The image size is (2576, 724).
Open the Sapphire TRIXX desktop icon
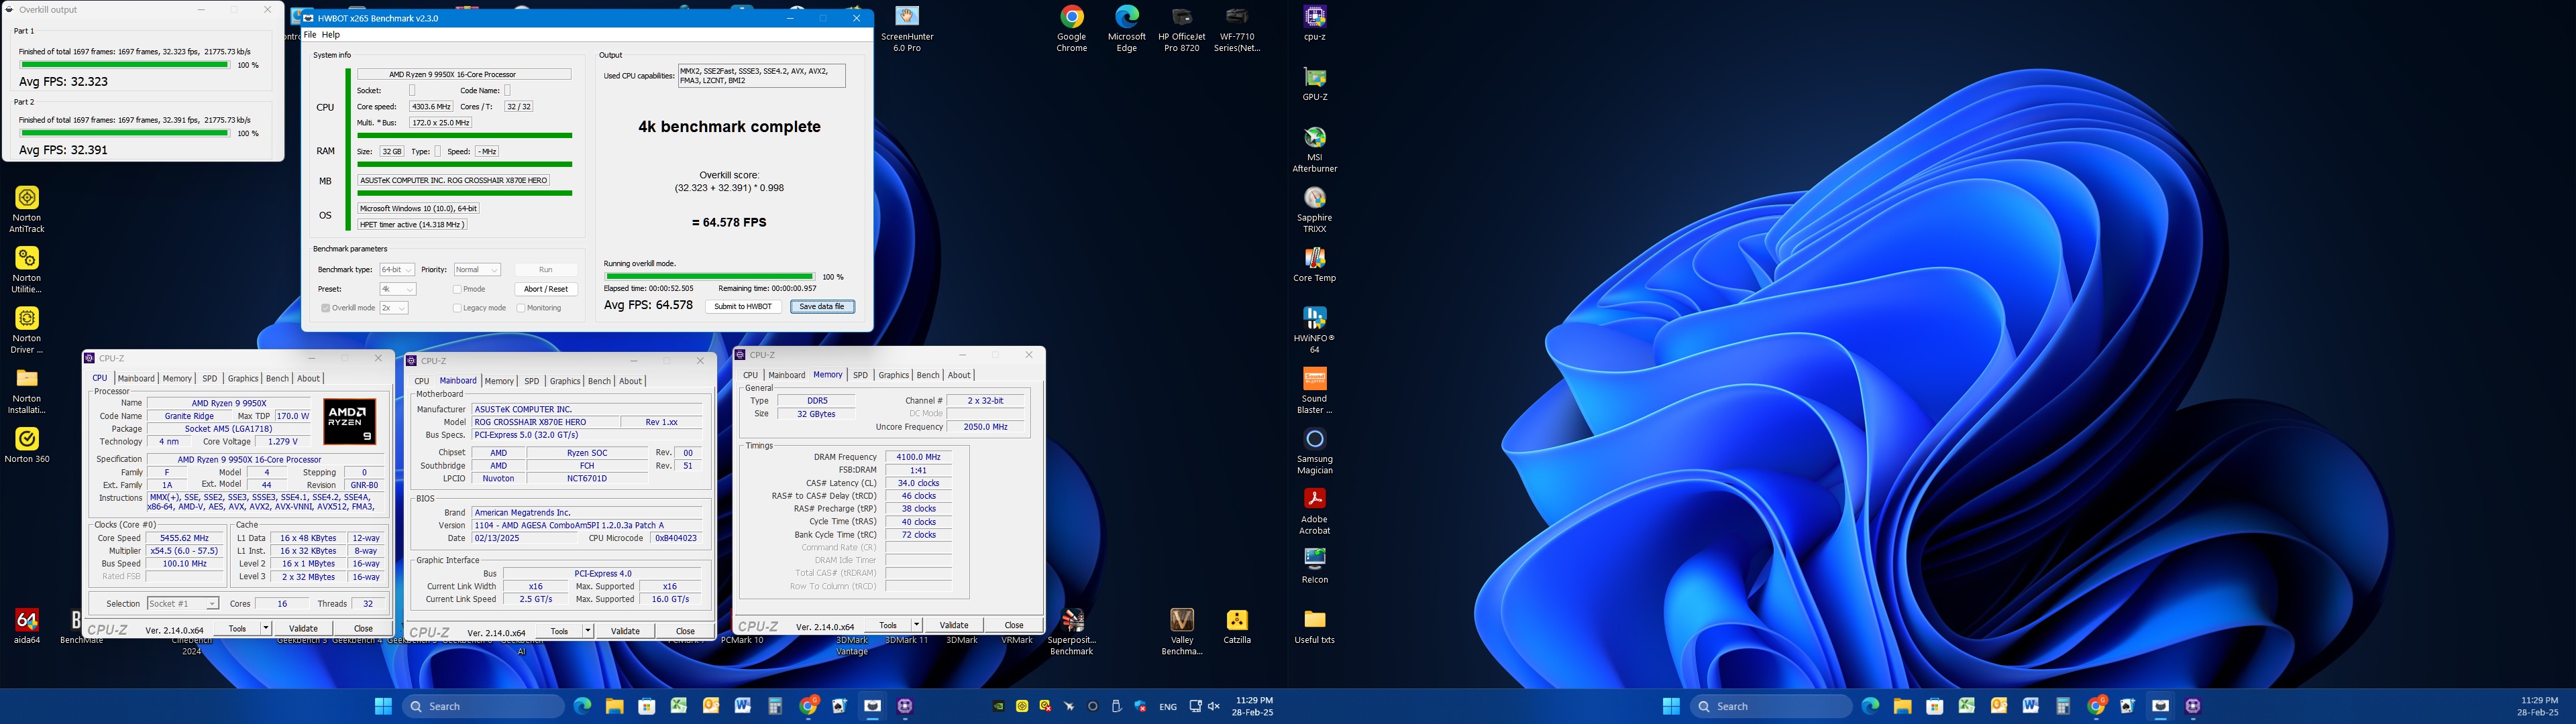pyautogui.click(x=1314, y=209)
